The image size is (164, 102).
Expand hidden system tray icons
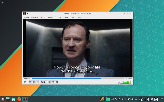click(136, 99)
